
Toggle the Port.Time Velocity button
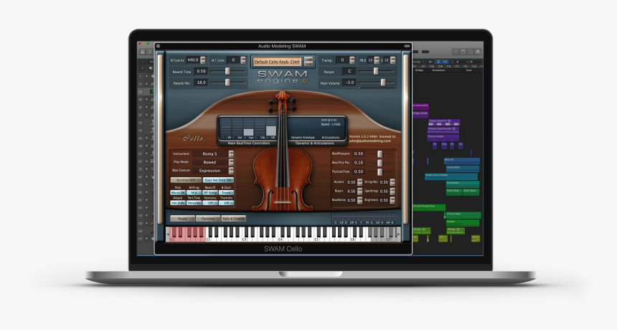tap(194, 203)
